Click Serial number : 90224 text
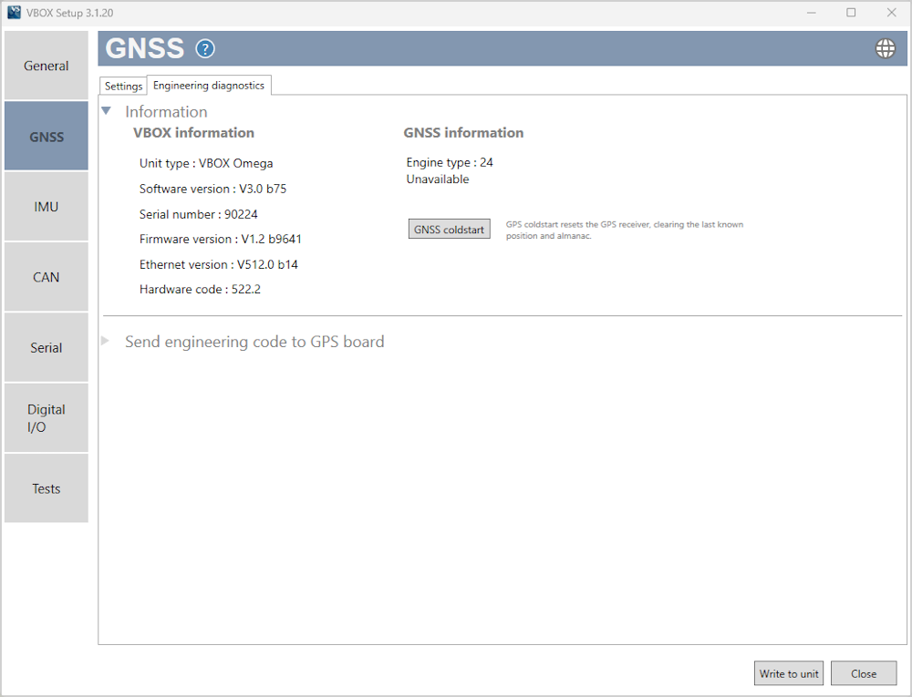This screenshot has height=697, width=912. [x=198, y=214]
